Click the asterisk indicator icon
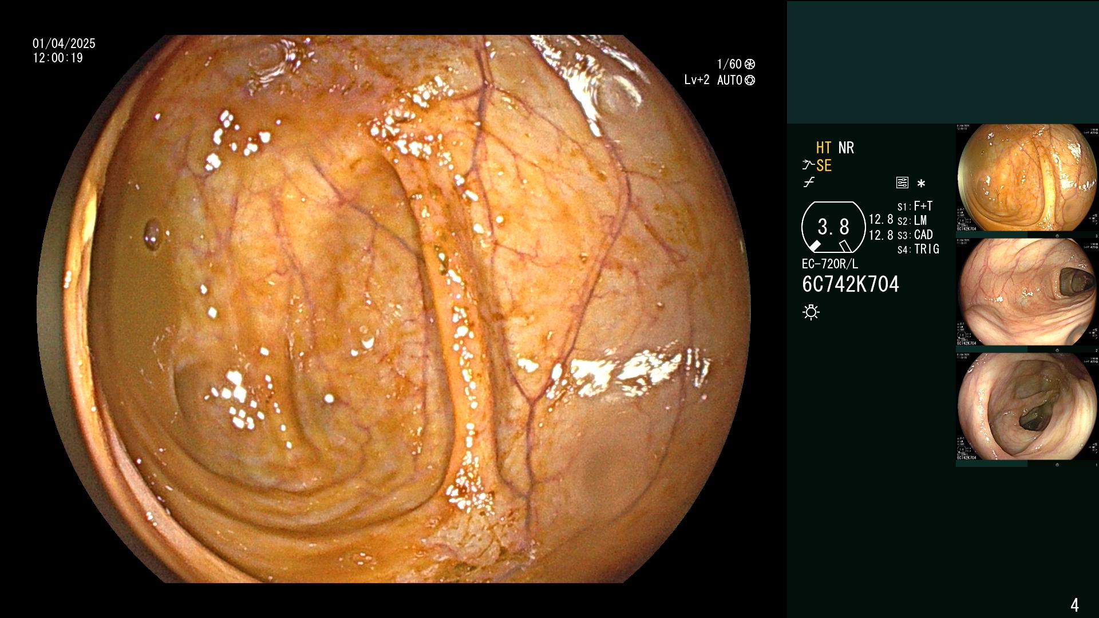 pyautogui.click(x=921, y=184)
